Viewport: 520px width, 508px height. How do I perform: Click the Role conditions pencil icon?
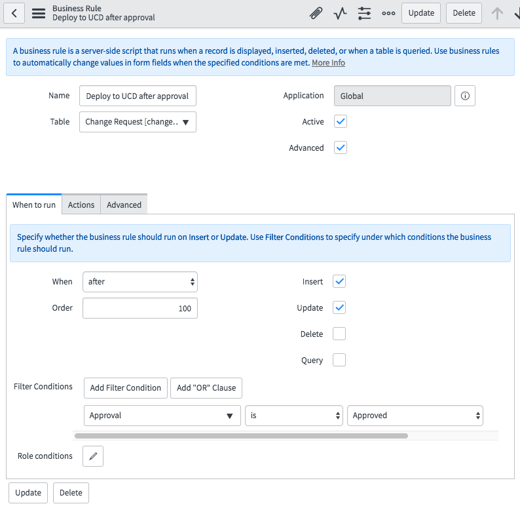click(93, 456)
